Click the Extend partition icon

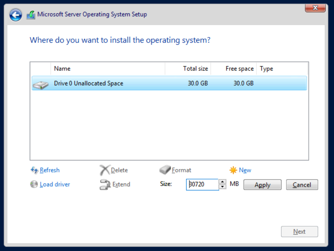click(105, 184)
